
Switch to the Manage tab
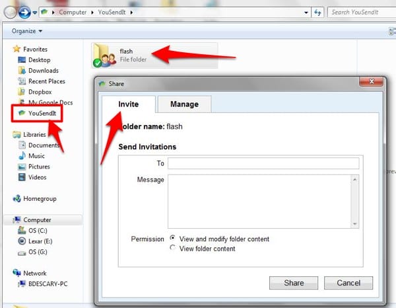point(185,104)
